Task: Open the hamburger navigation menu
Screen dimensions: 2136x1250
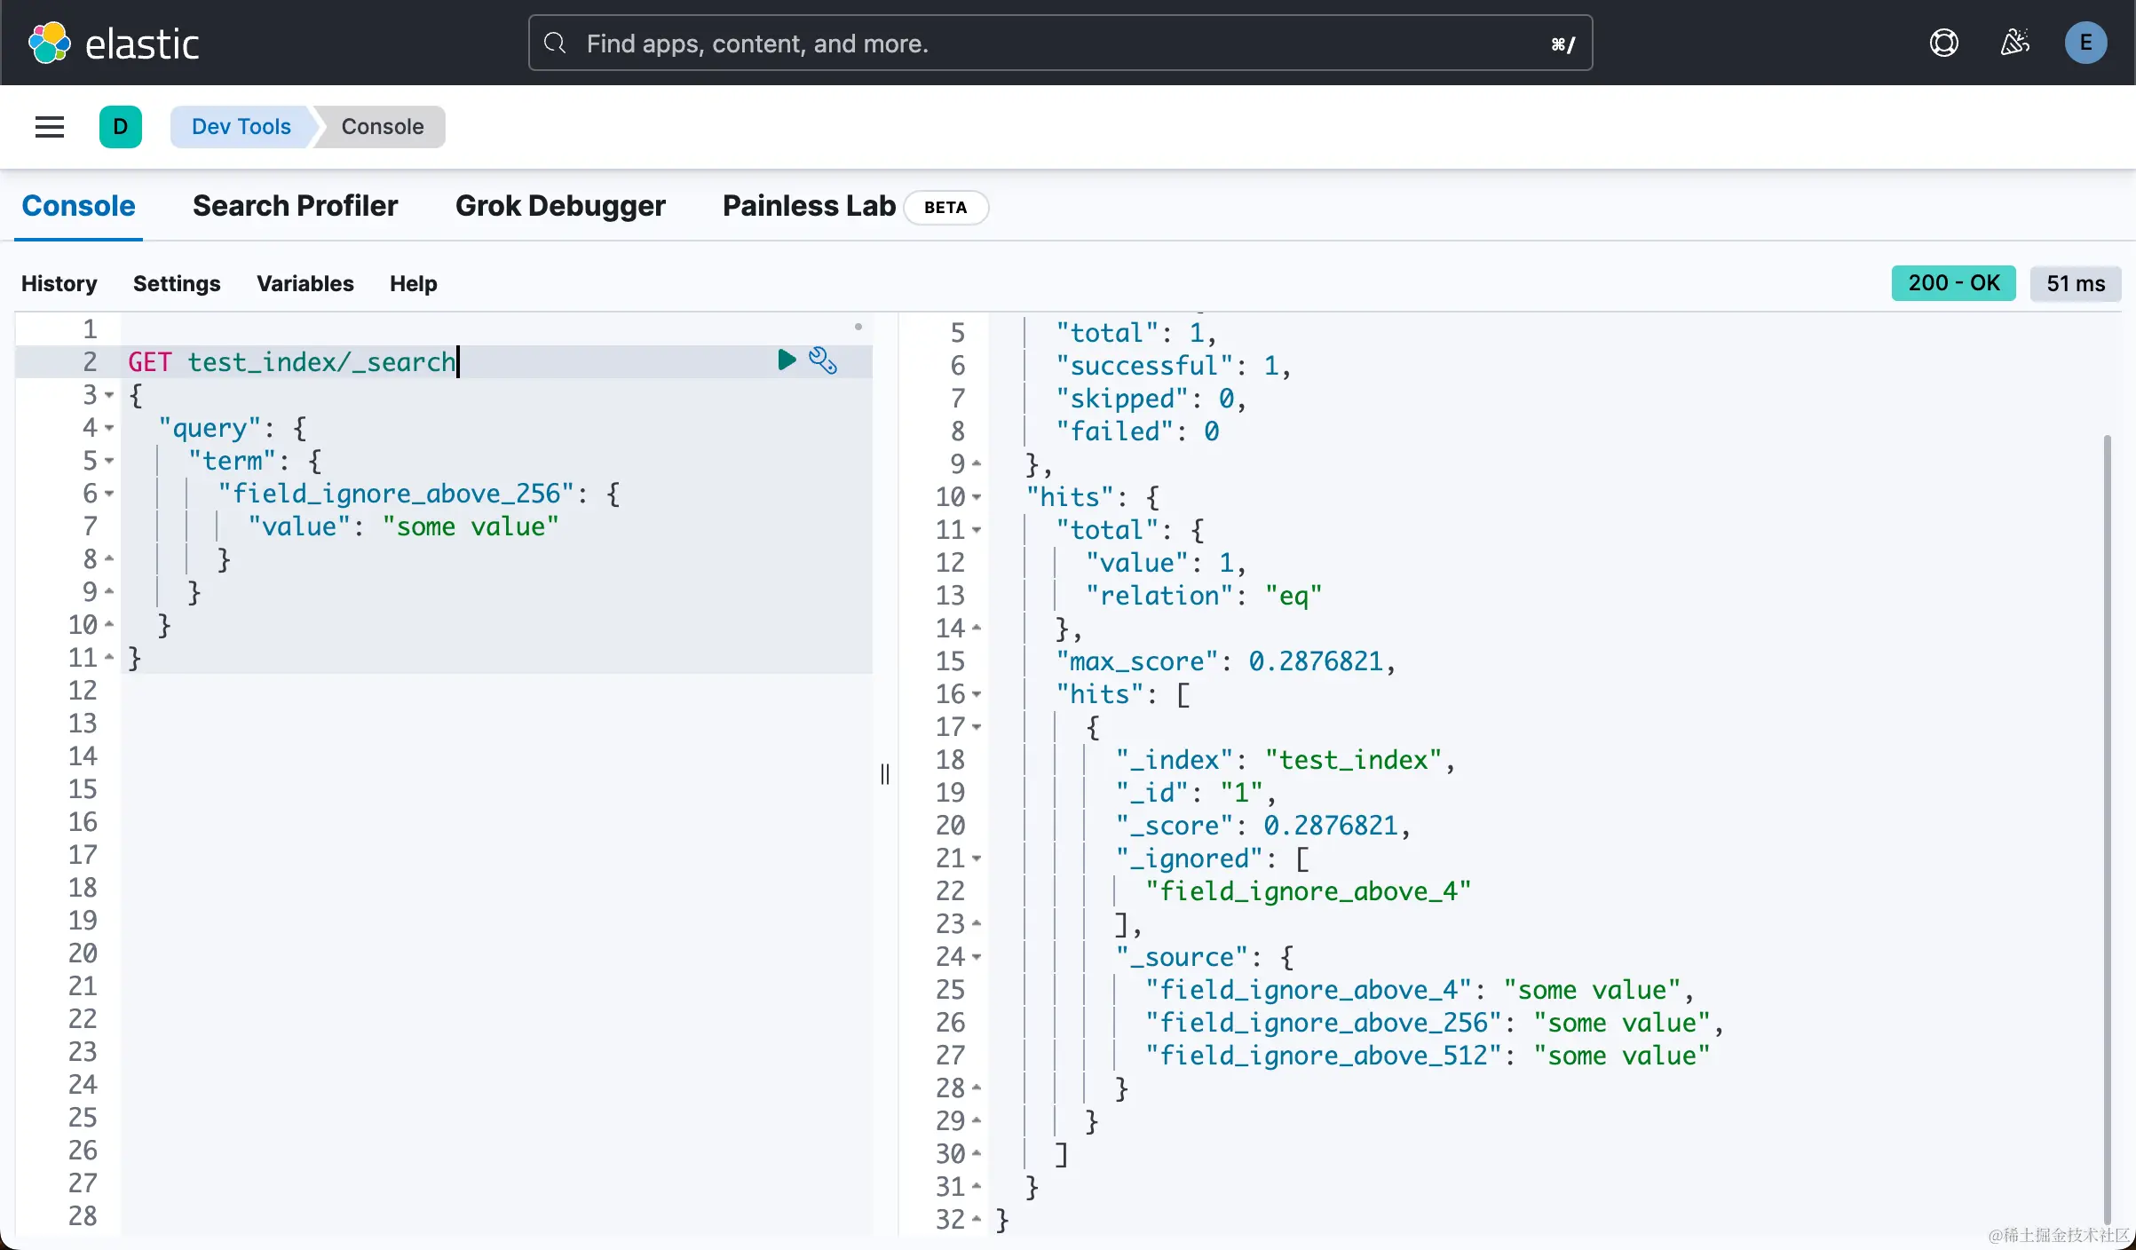Action: [x=50, y=127]
